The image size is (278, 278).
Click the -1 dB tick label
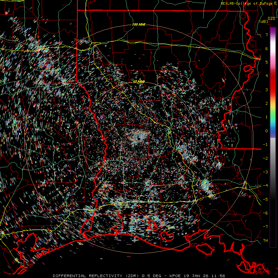pyautogui.click(x=265, y=145)
